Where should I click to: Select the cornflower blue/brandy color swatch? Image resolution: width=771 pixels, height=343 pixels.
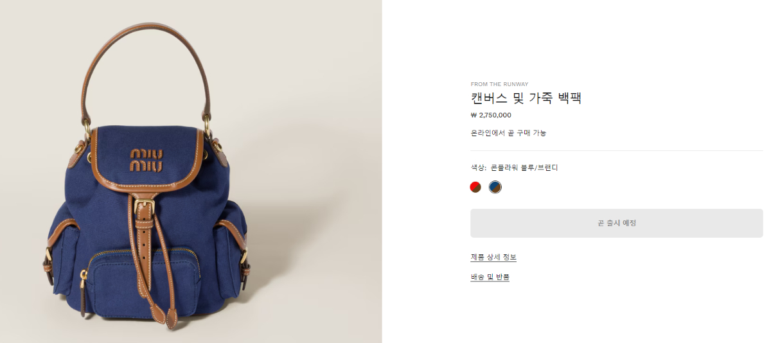495,187
